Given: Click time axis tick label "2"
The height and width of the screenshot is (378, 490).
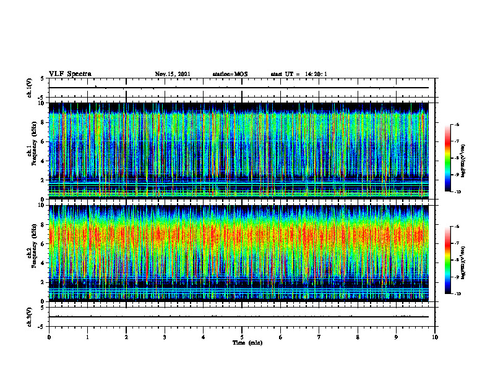Looking at the screenshot, I should click(126, 337).
